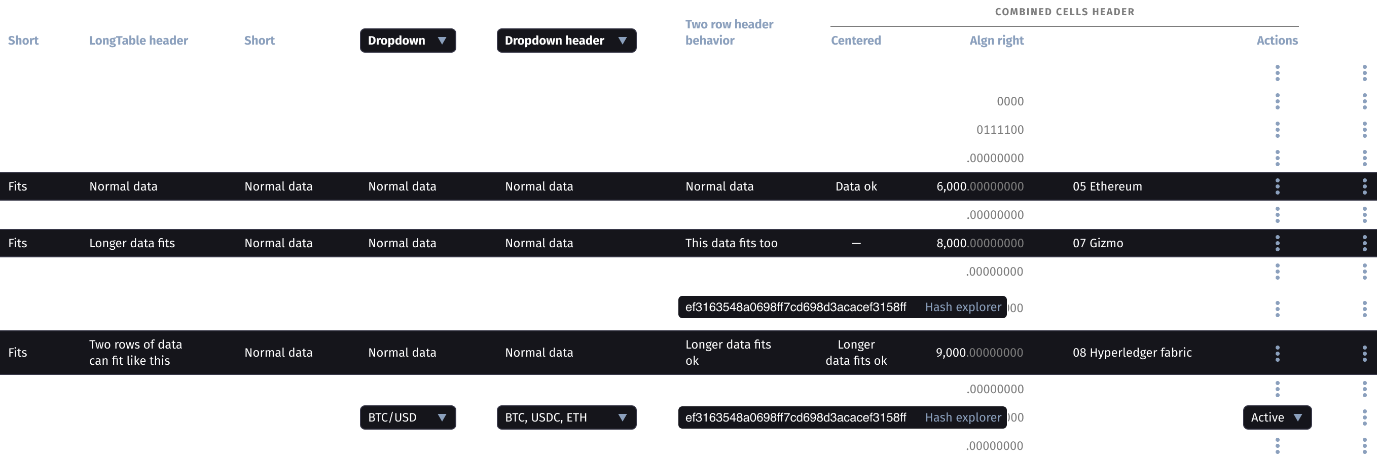Viewport: 1377px width, 458px height.
Task: Click the "Two row header behavior" column header
Action: tap(729, 32)
